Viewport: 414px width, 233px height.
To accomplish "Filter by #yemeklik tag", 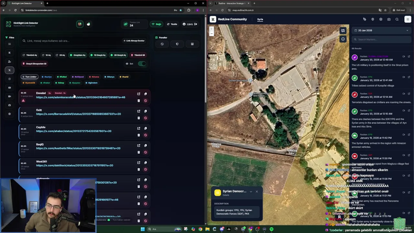I will tap(29, 83).
